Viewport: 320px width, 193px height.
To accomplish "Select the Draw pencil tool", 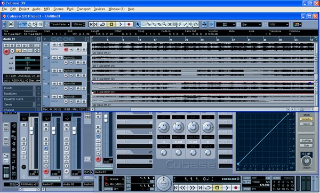I will [x=180, y=25].
